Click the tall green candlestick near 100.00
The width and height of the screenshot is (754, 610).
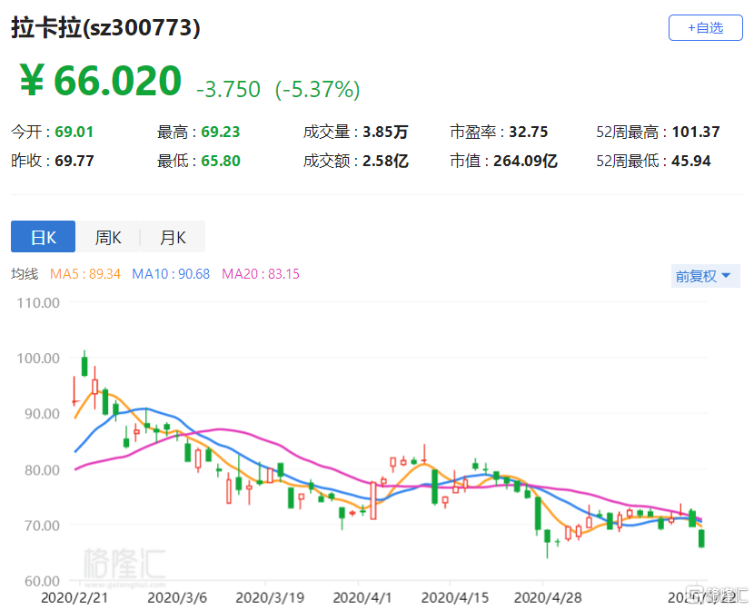click(84, 365)
